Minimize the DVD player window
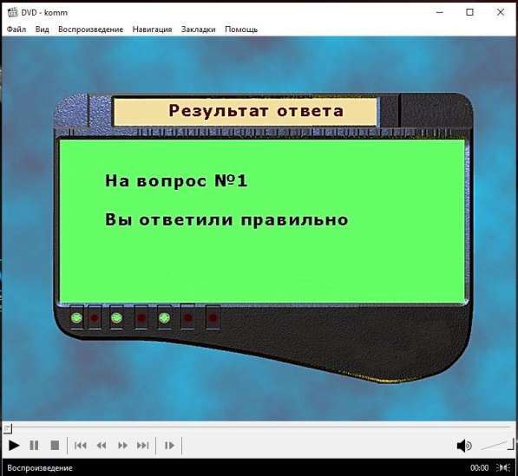 [439, 12]
